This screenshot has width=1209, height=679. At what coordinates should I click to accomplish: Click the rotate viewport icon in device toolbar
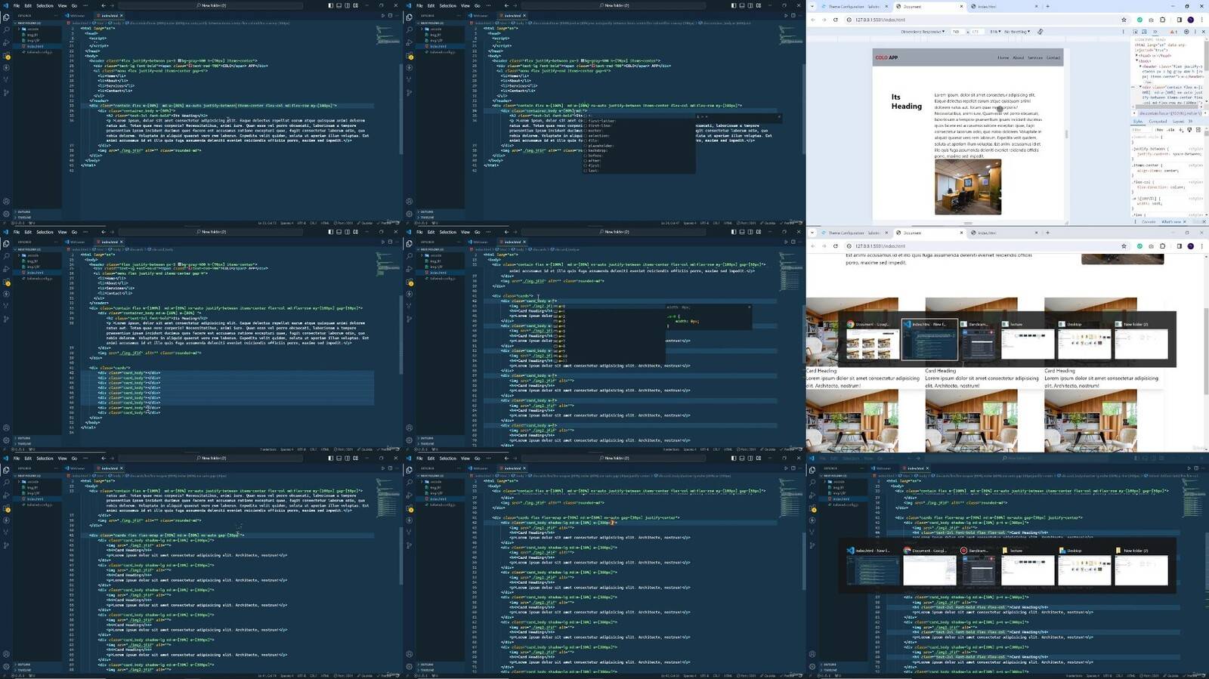coord(1040,32)
